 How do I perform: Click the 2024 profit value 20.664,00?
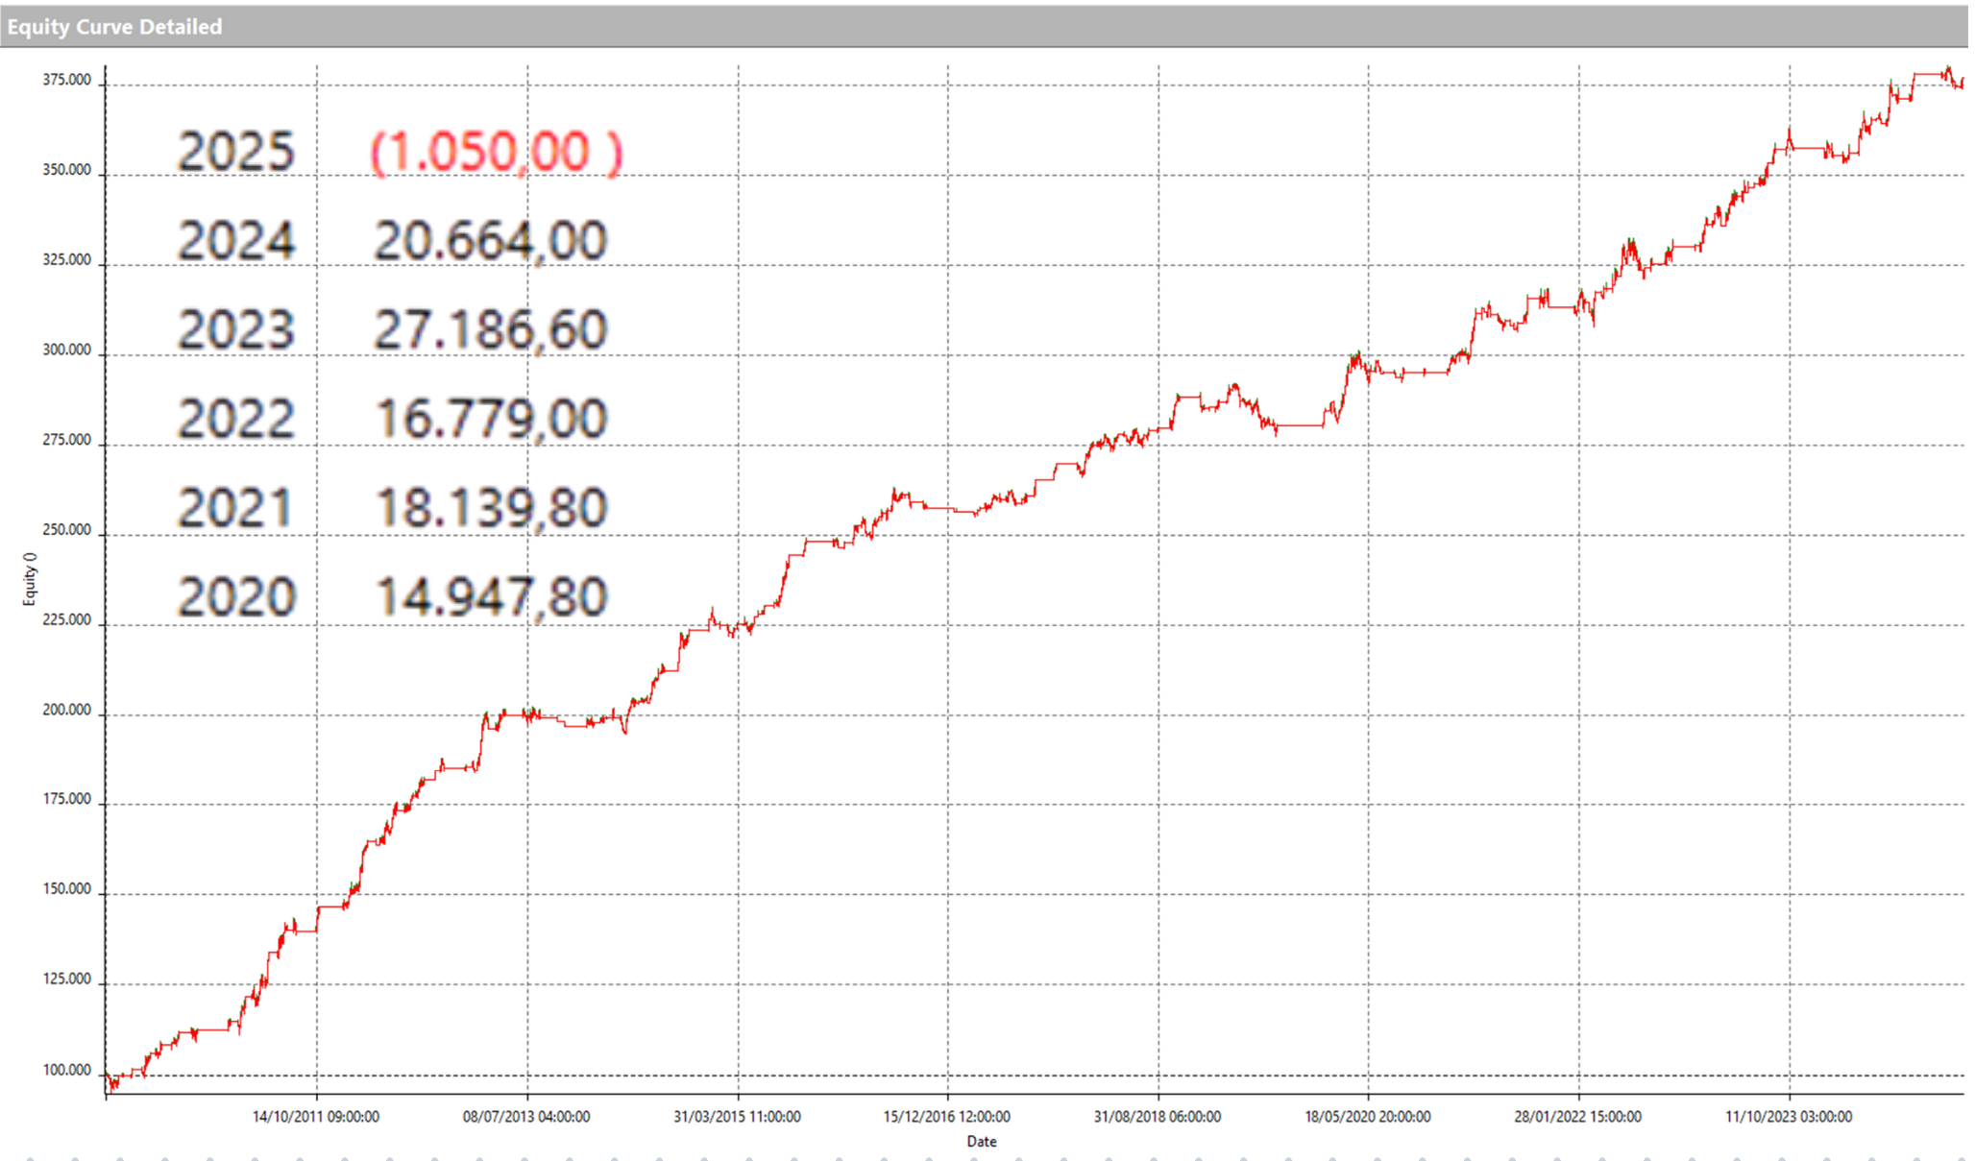(x=490, y=241)
